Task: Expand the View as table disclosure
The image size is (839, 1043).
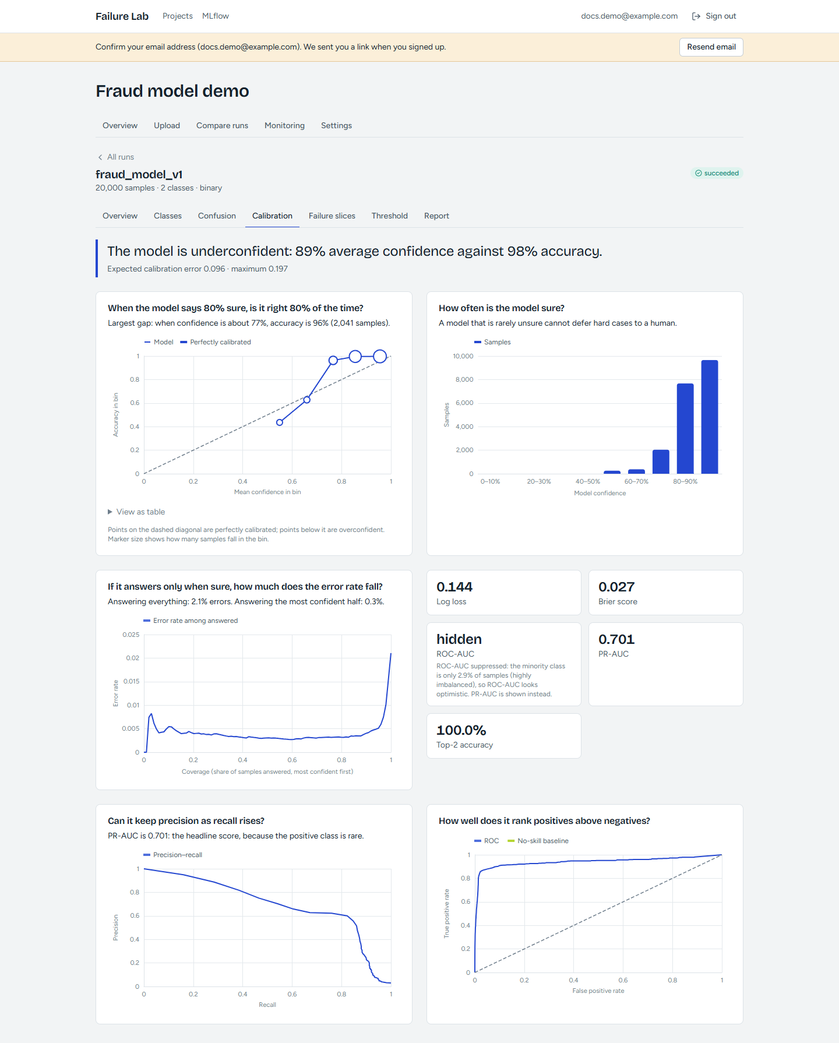Action: coord(136,512)
